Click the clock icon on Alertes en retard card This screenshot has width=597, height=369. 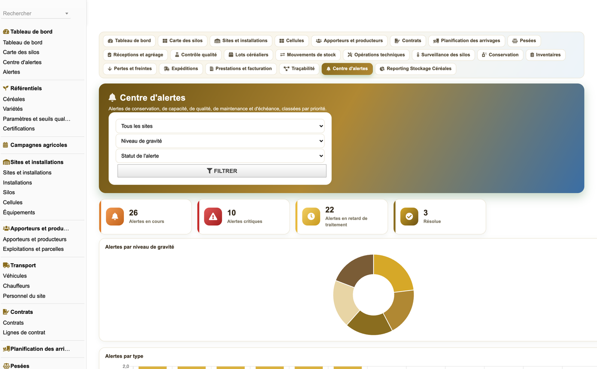pyautogui.click(x=311, y=217)
